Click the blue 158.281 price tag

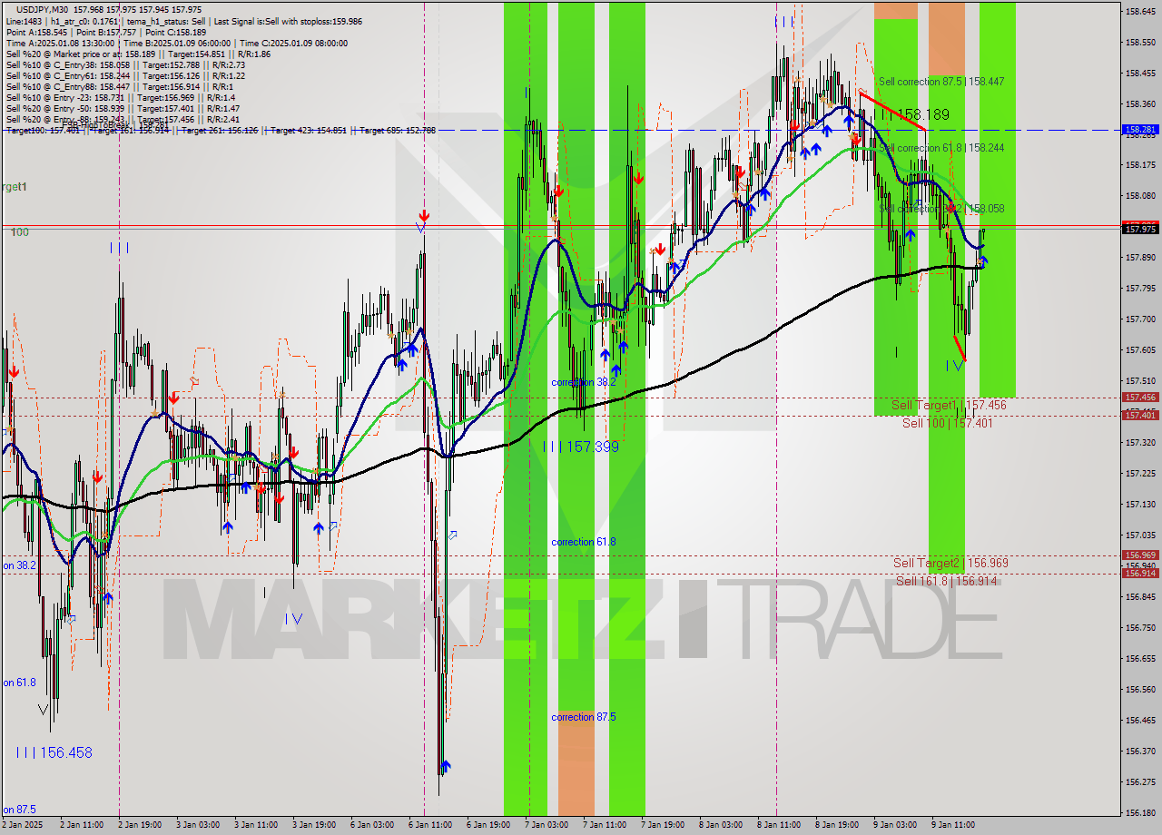pos(1140,130)
